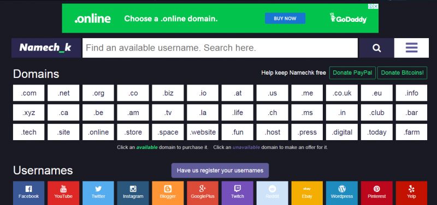The width and height of the screenshot is (437, 205).
Task: Choose the .fun domain tile
Action: (238, 132)
